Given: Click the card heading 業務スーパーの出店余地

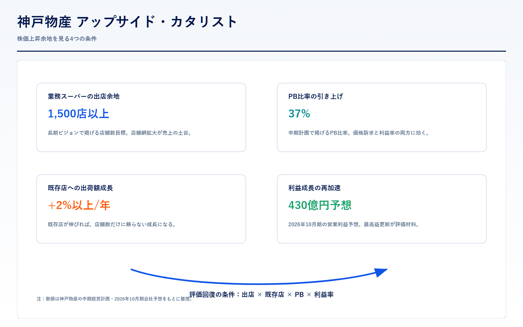Looking at the screenshot, I should (x=84, y=96).
